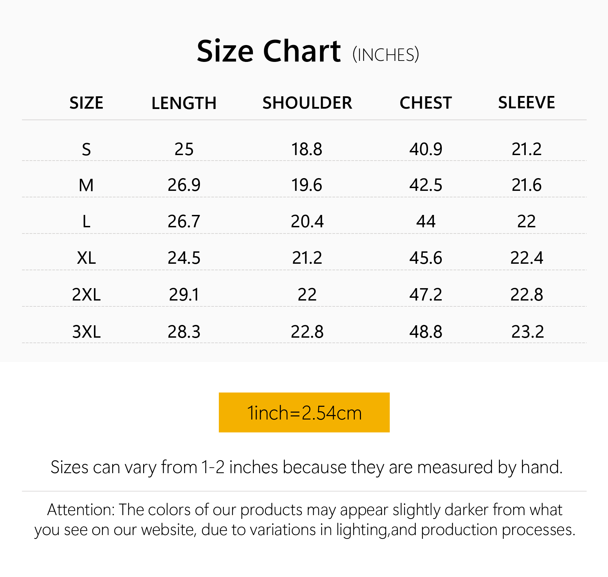Click the (INCHES) unit label

(386, 55)
